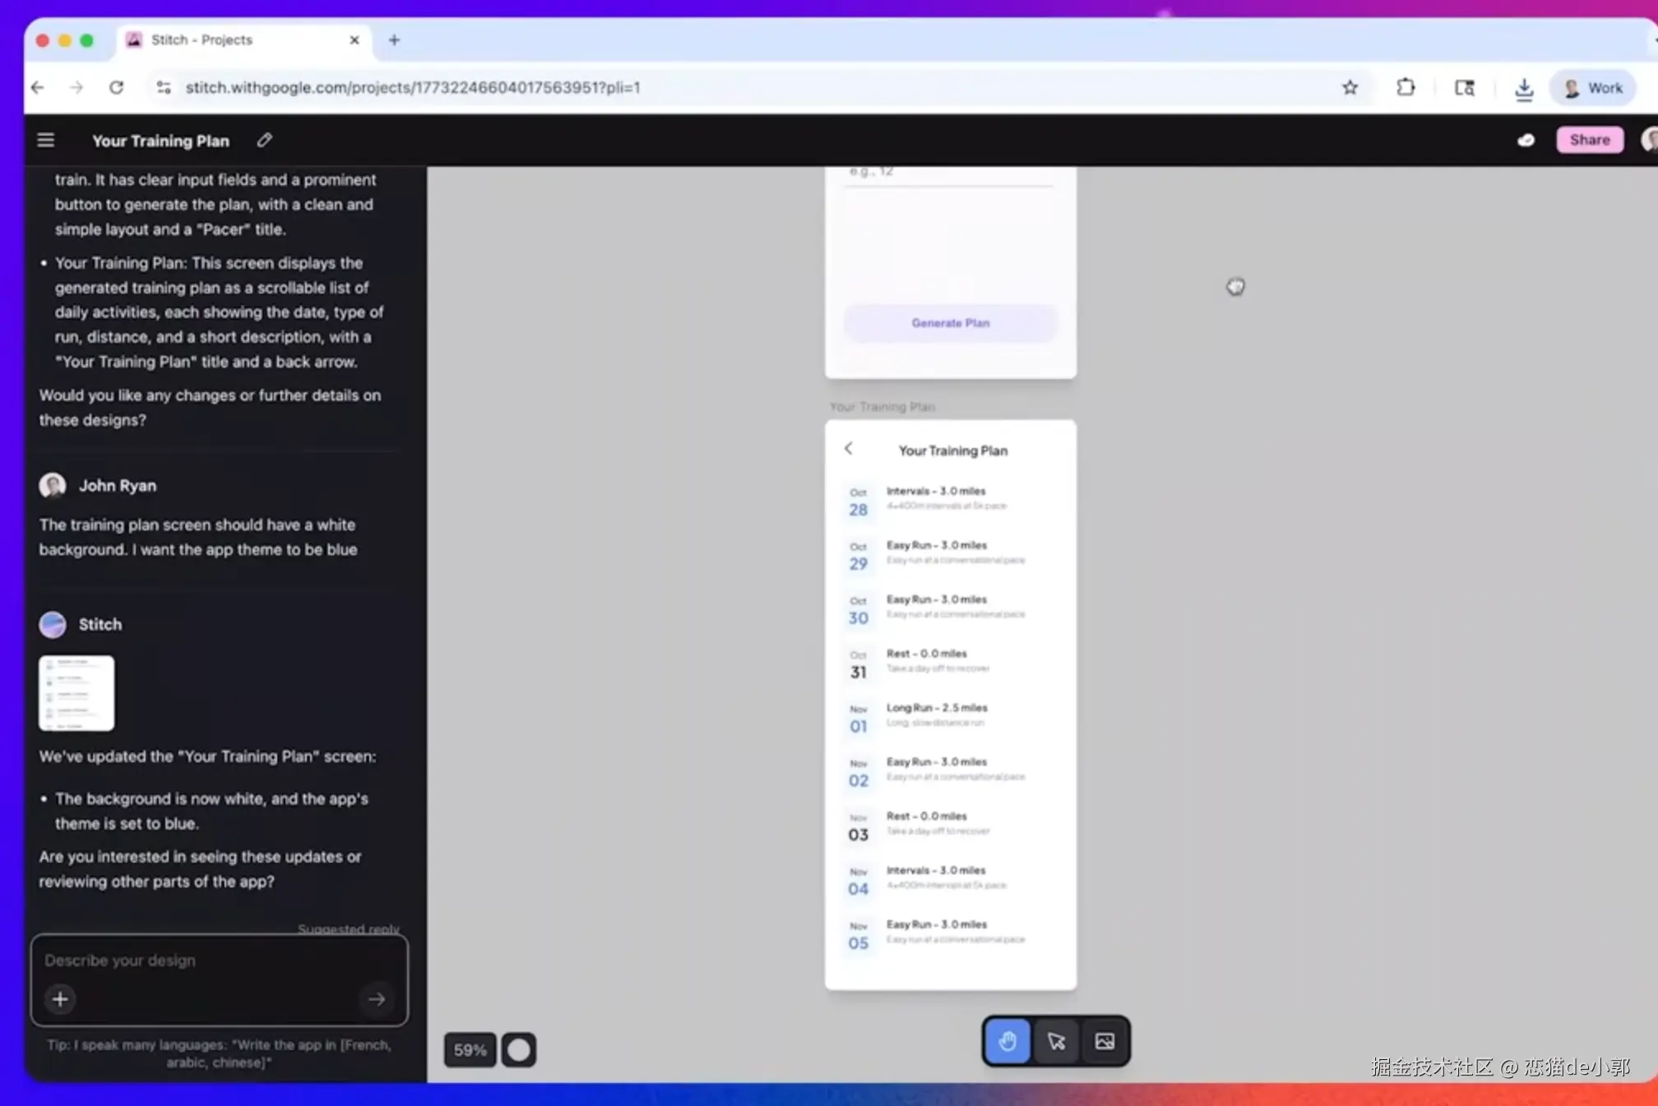Viewport: 1658px width, 1106px height.
Task: Click the Generate Plan button in mockup
Action: click(x=950, y=323)
